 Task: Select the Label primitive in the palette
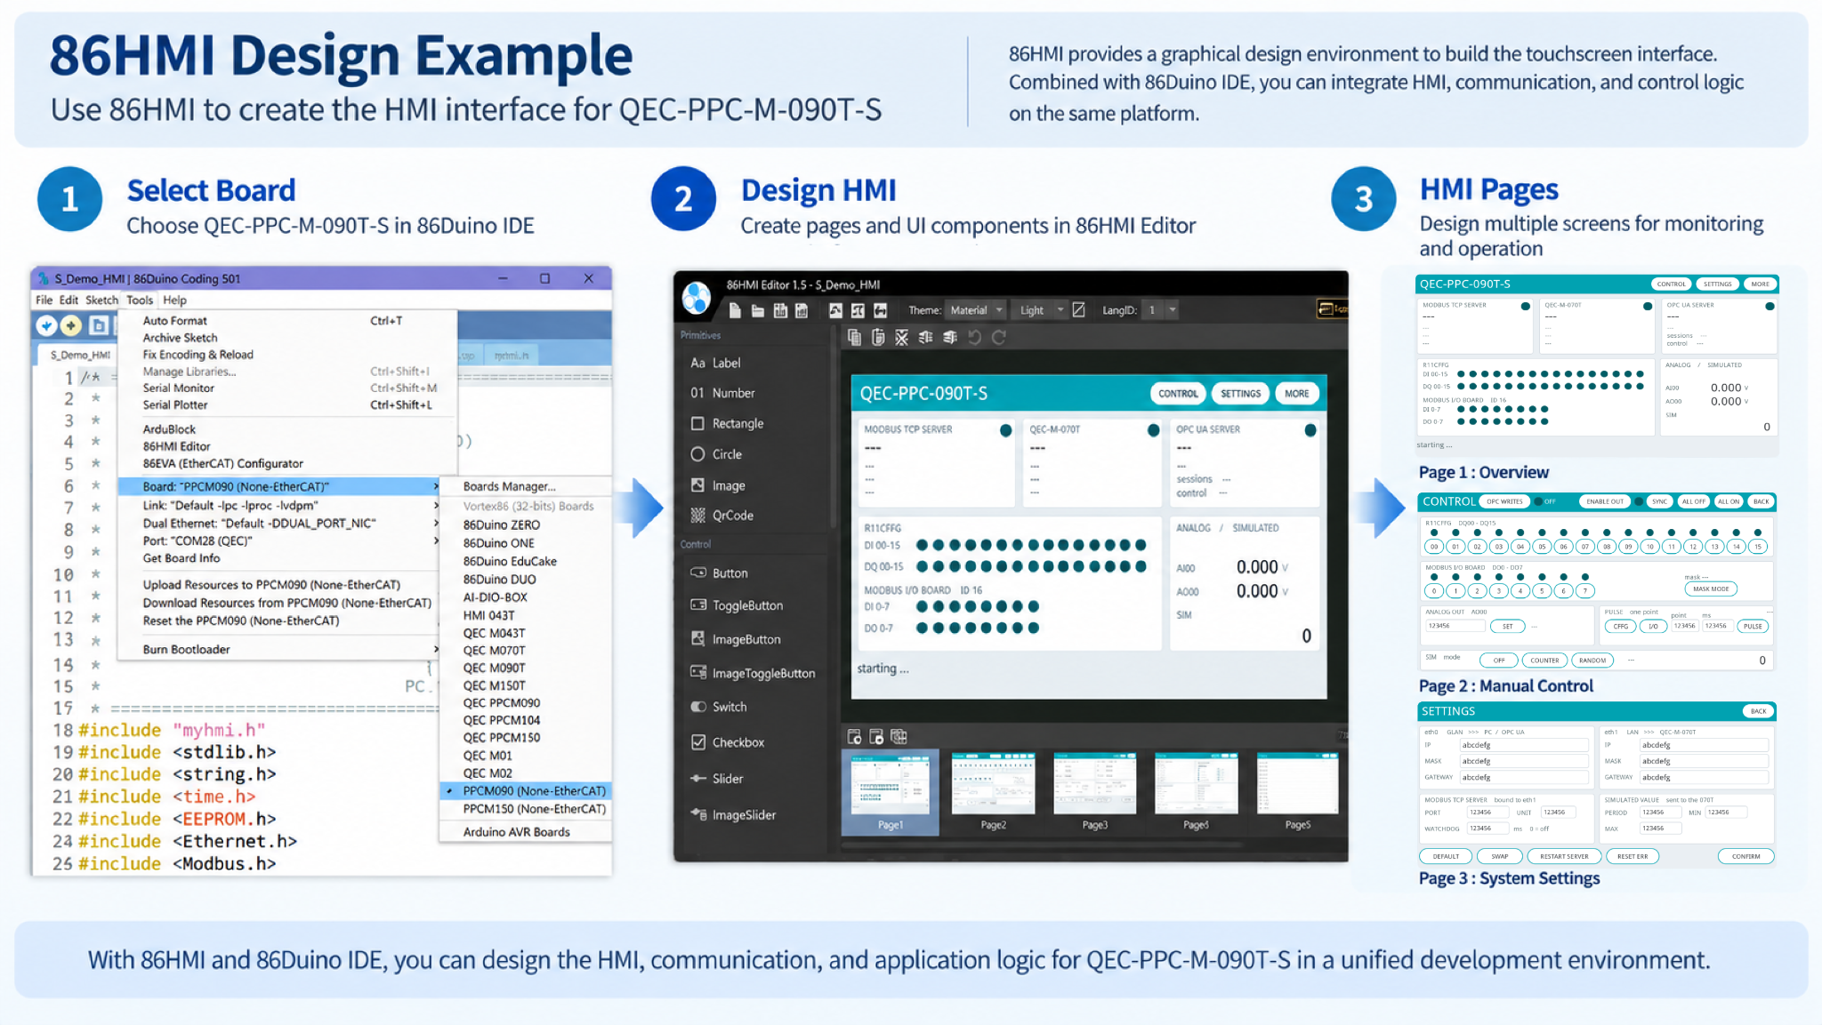tap(715, 363)
